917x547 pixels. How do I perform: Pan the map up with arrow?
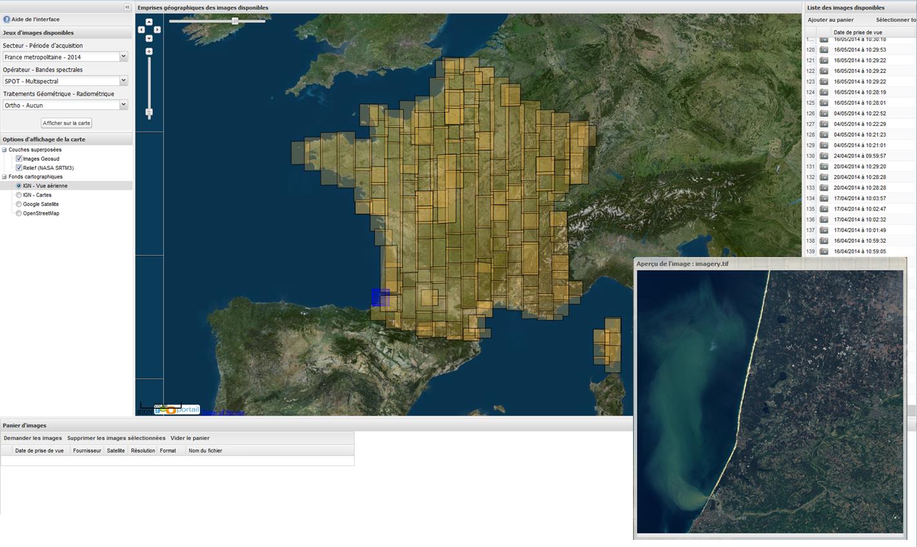(149, 22)
